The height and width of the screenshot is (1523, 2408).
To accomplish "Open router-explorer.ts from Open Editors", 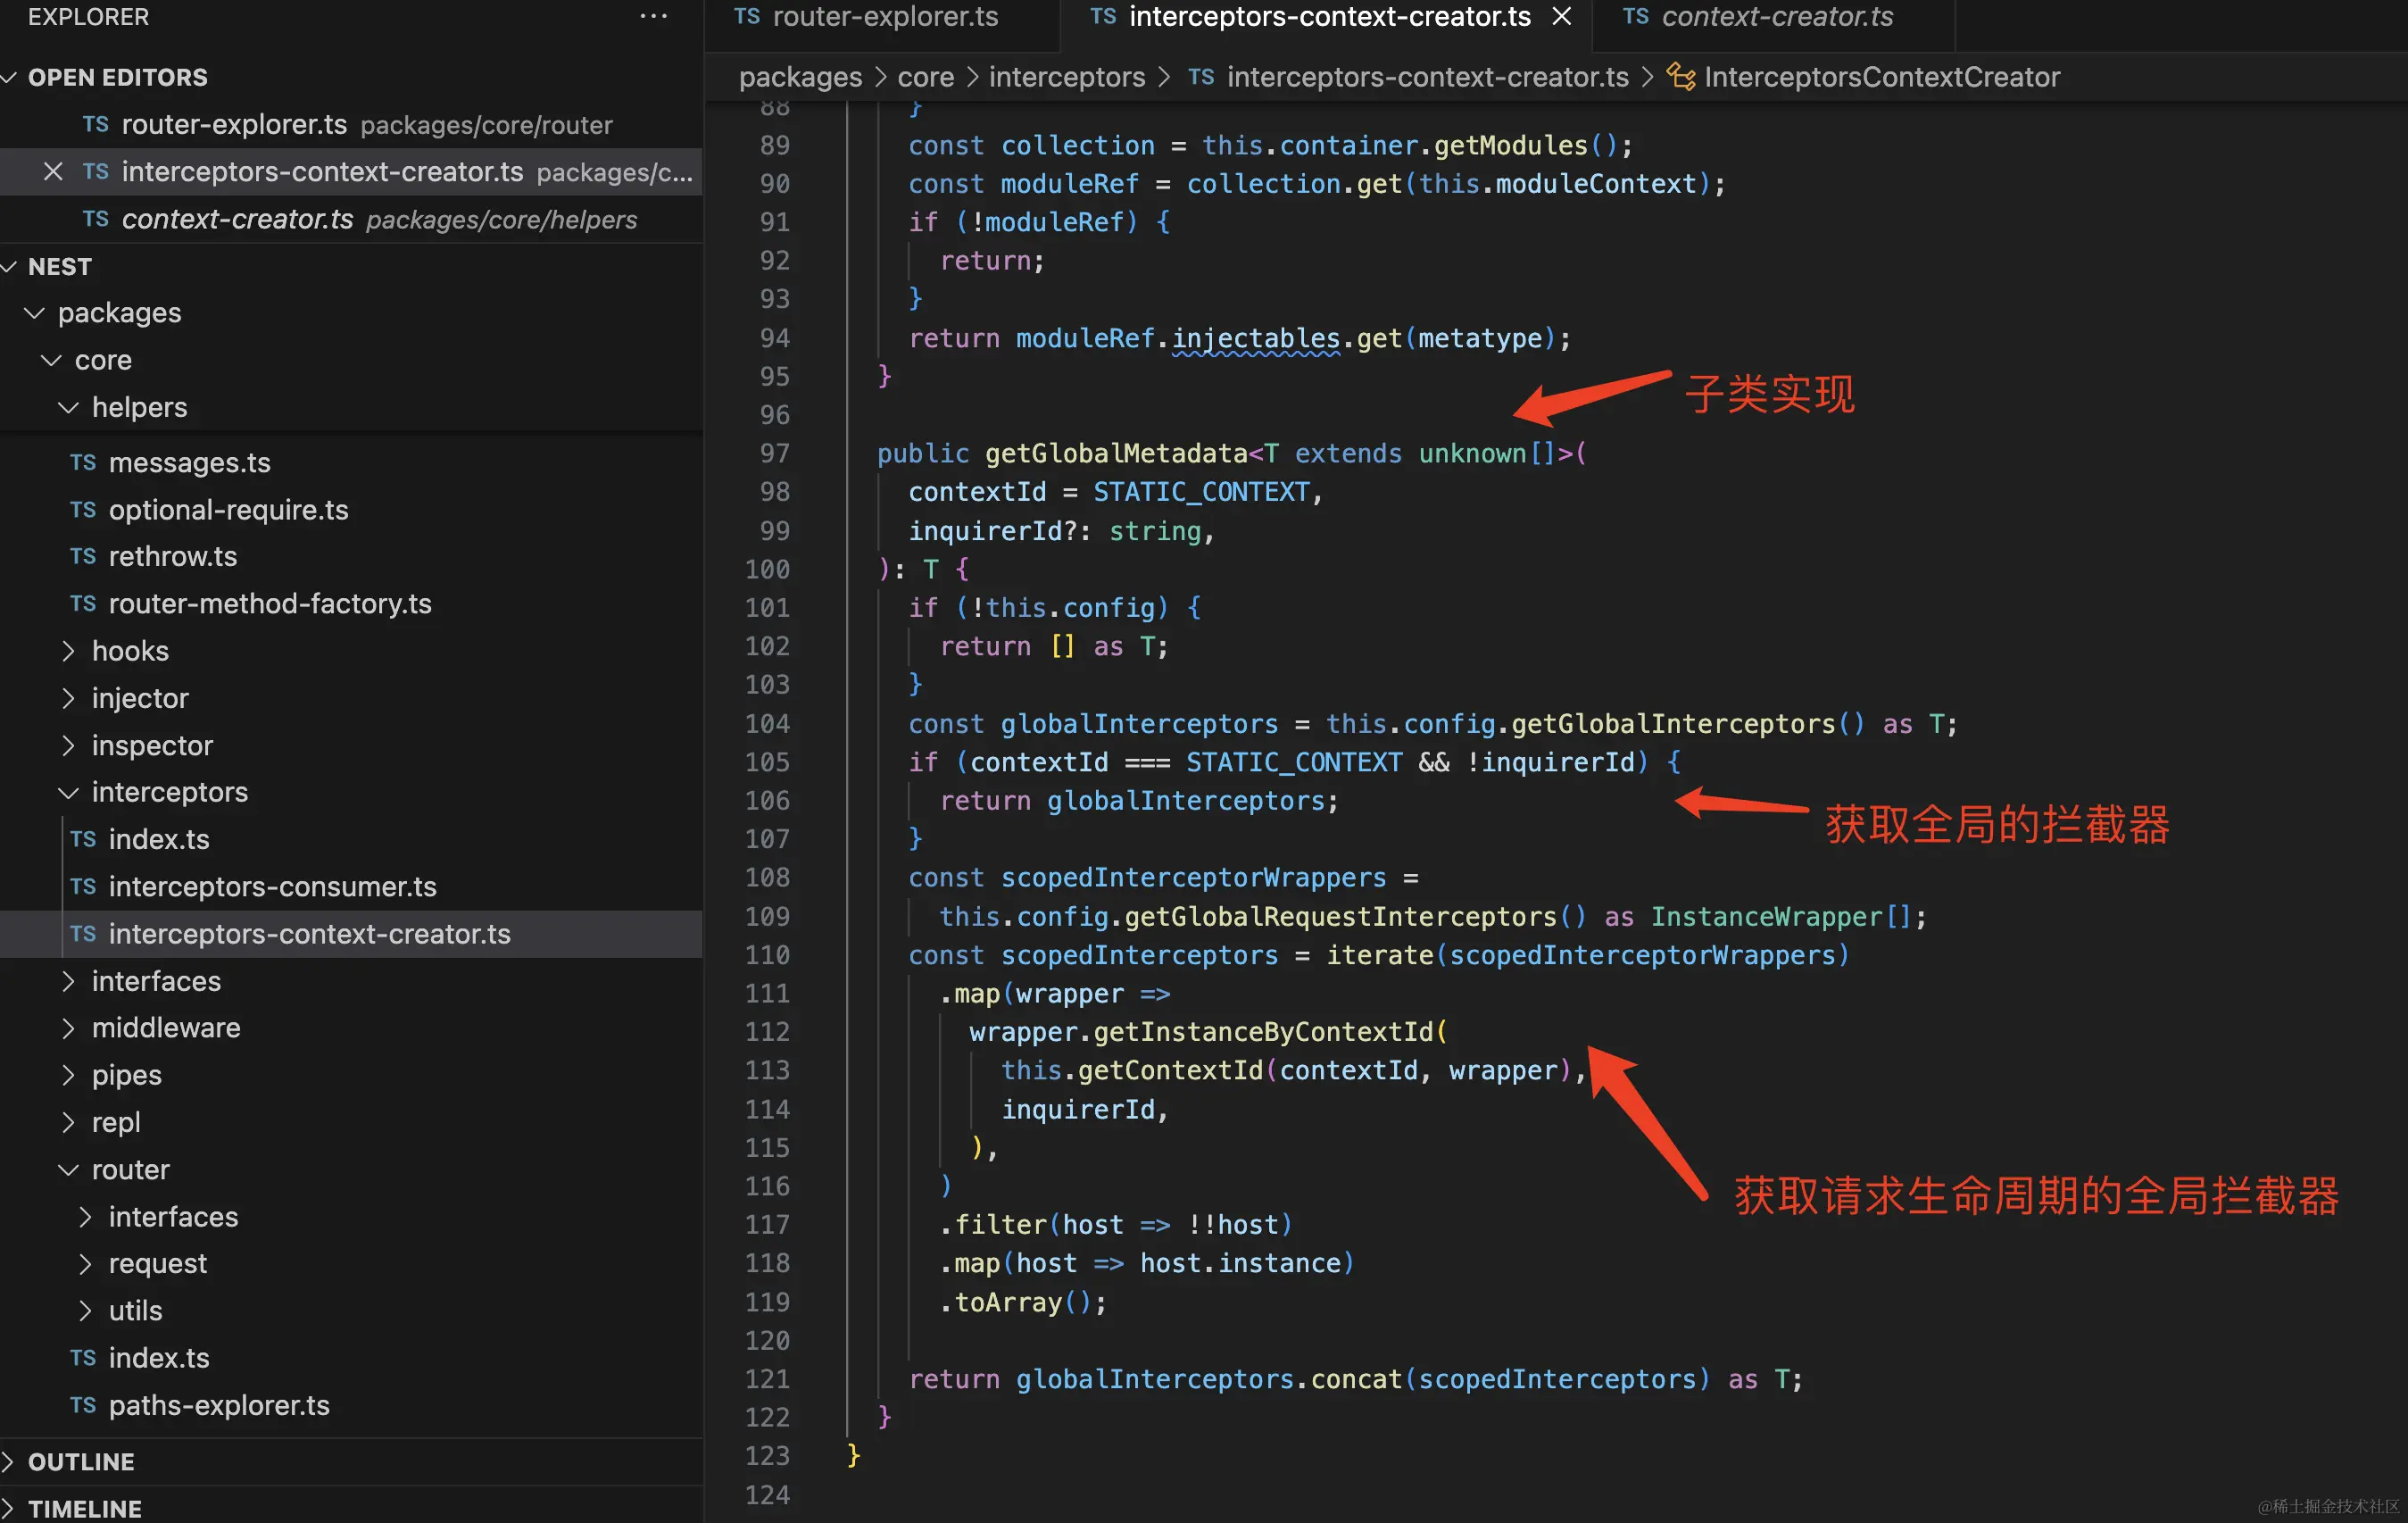I will tap(351, 125).
